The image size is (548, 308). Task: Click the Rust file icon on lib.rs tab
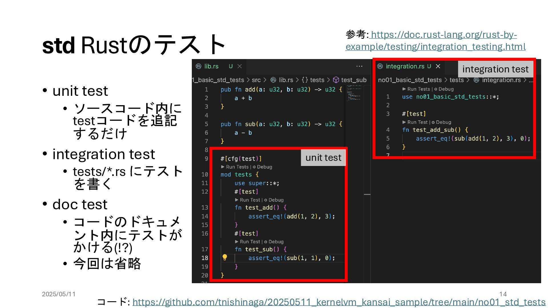click(198, 66)
